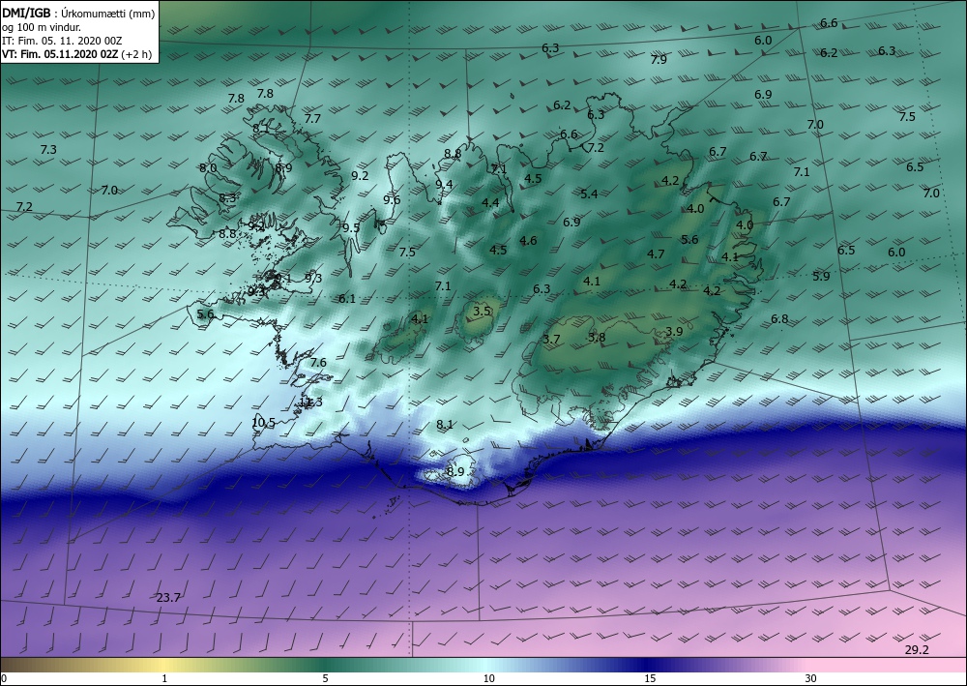Click the color scale tick label 15
967x686 pixels.
[x=650, y=679]
